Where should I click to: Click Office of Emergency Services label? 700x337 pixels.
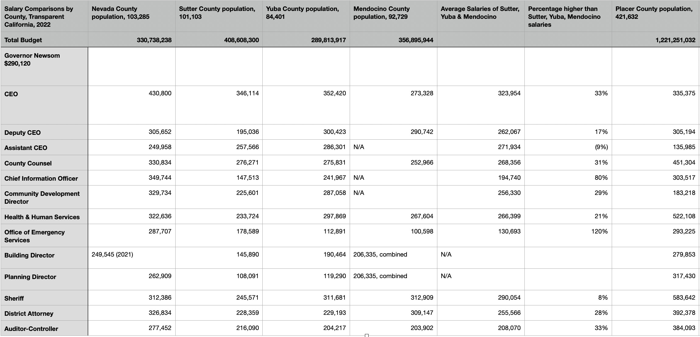[x=34, y=236]
